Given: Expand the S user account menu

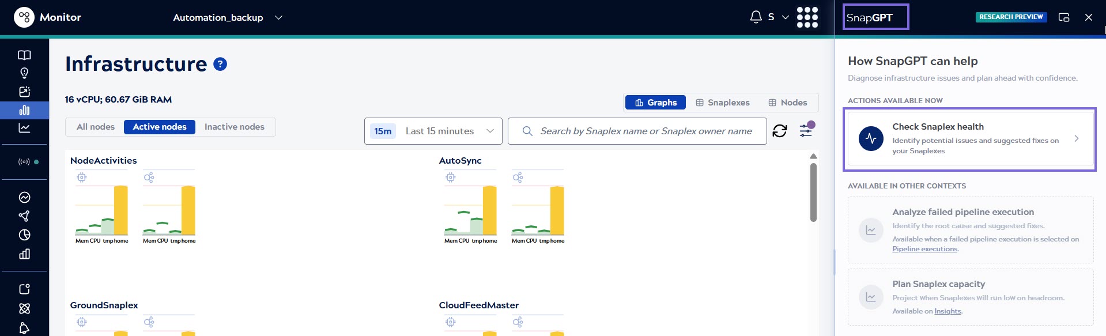Looking at the screenshot, I should pos(779,17).
